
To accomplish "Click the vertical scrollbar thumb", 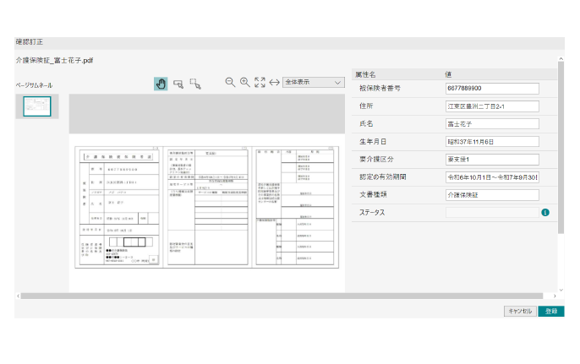I will click(561, 148).
